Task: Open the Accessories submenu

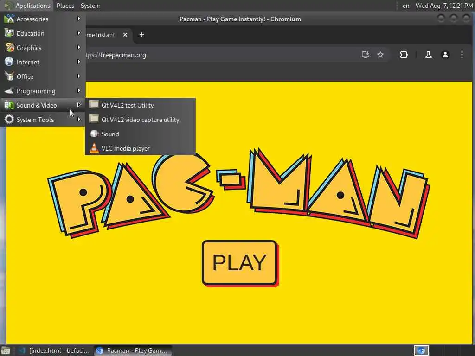Action: (43, 19)
